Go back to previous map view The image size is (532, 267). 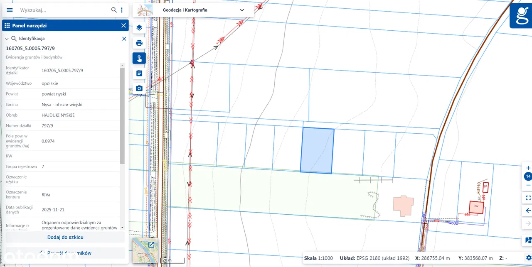pyautogui.click(x=528, y=211)
